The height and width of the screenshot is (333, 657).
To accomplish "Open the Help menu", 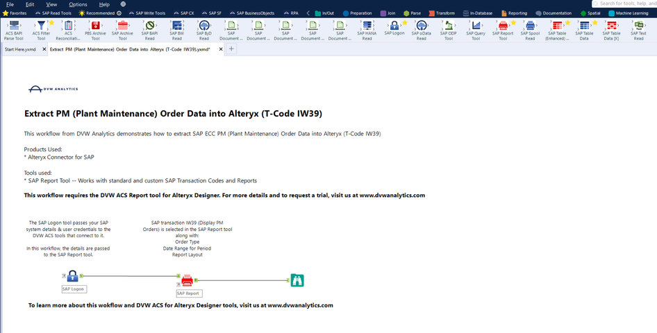I will pyautogui.click(x=104, y=4).
